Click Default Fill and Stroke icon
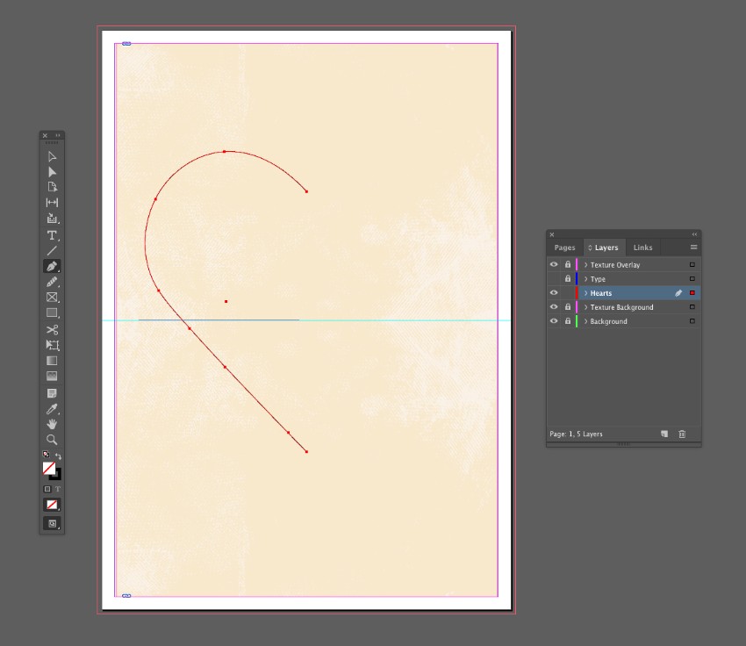746x646 pixels. coord(46,455)
